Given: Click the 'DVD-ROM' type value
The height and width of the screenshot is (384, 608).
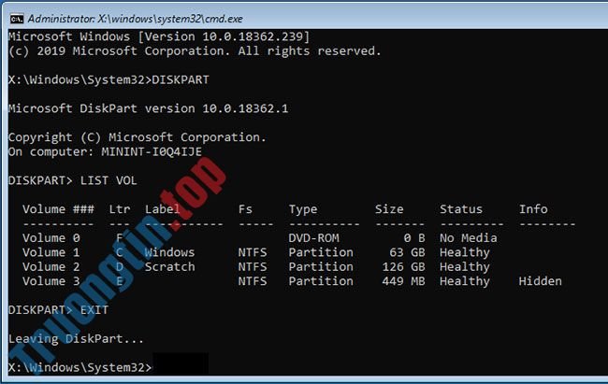Looking at the screenshot, I should (x=313, y=238).
